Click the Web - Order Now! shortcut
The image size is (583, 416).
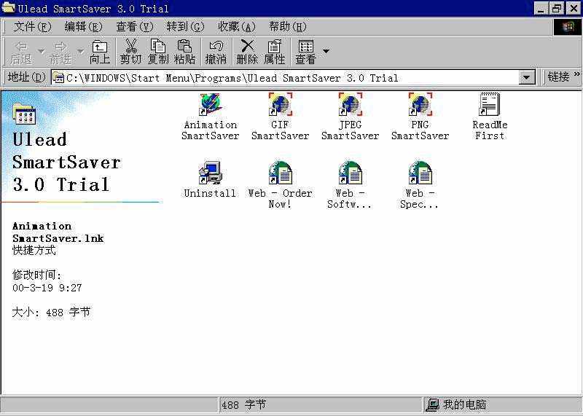pos(280,174)
